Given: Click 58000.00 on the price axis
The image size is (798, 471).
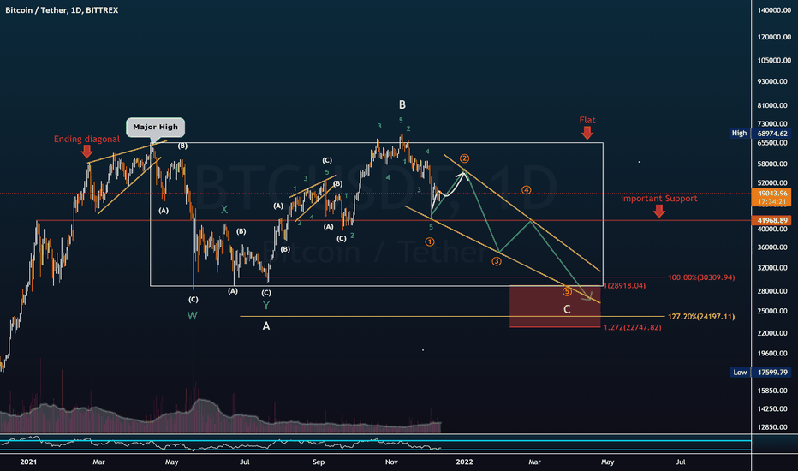Looking at the screenshot, I should point(772,164).
